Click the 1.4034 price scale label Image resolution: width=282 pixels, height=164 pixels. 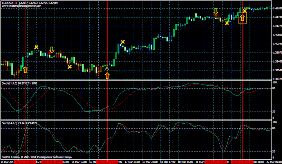pos(277,44)
